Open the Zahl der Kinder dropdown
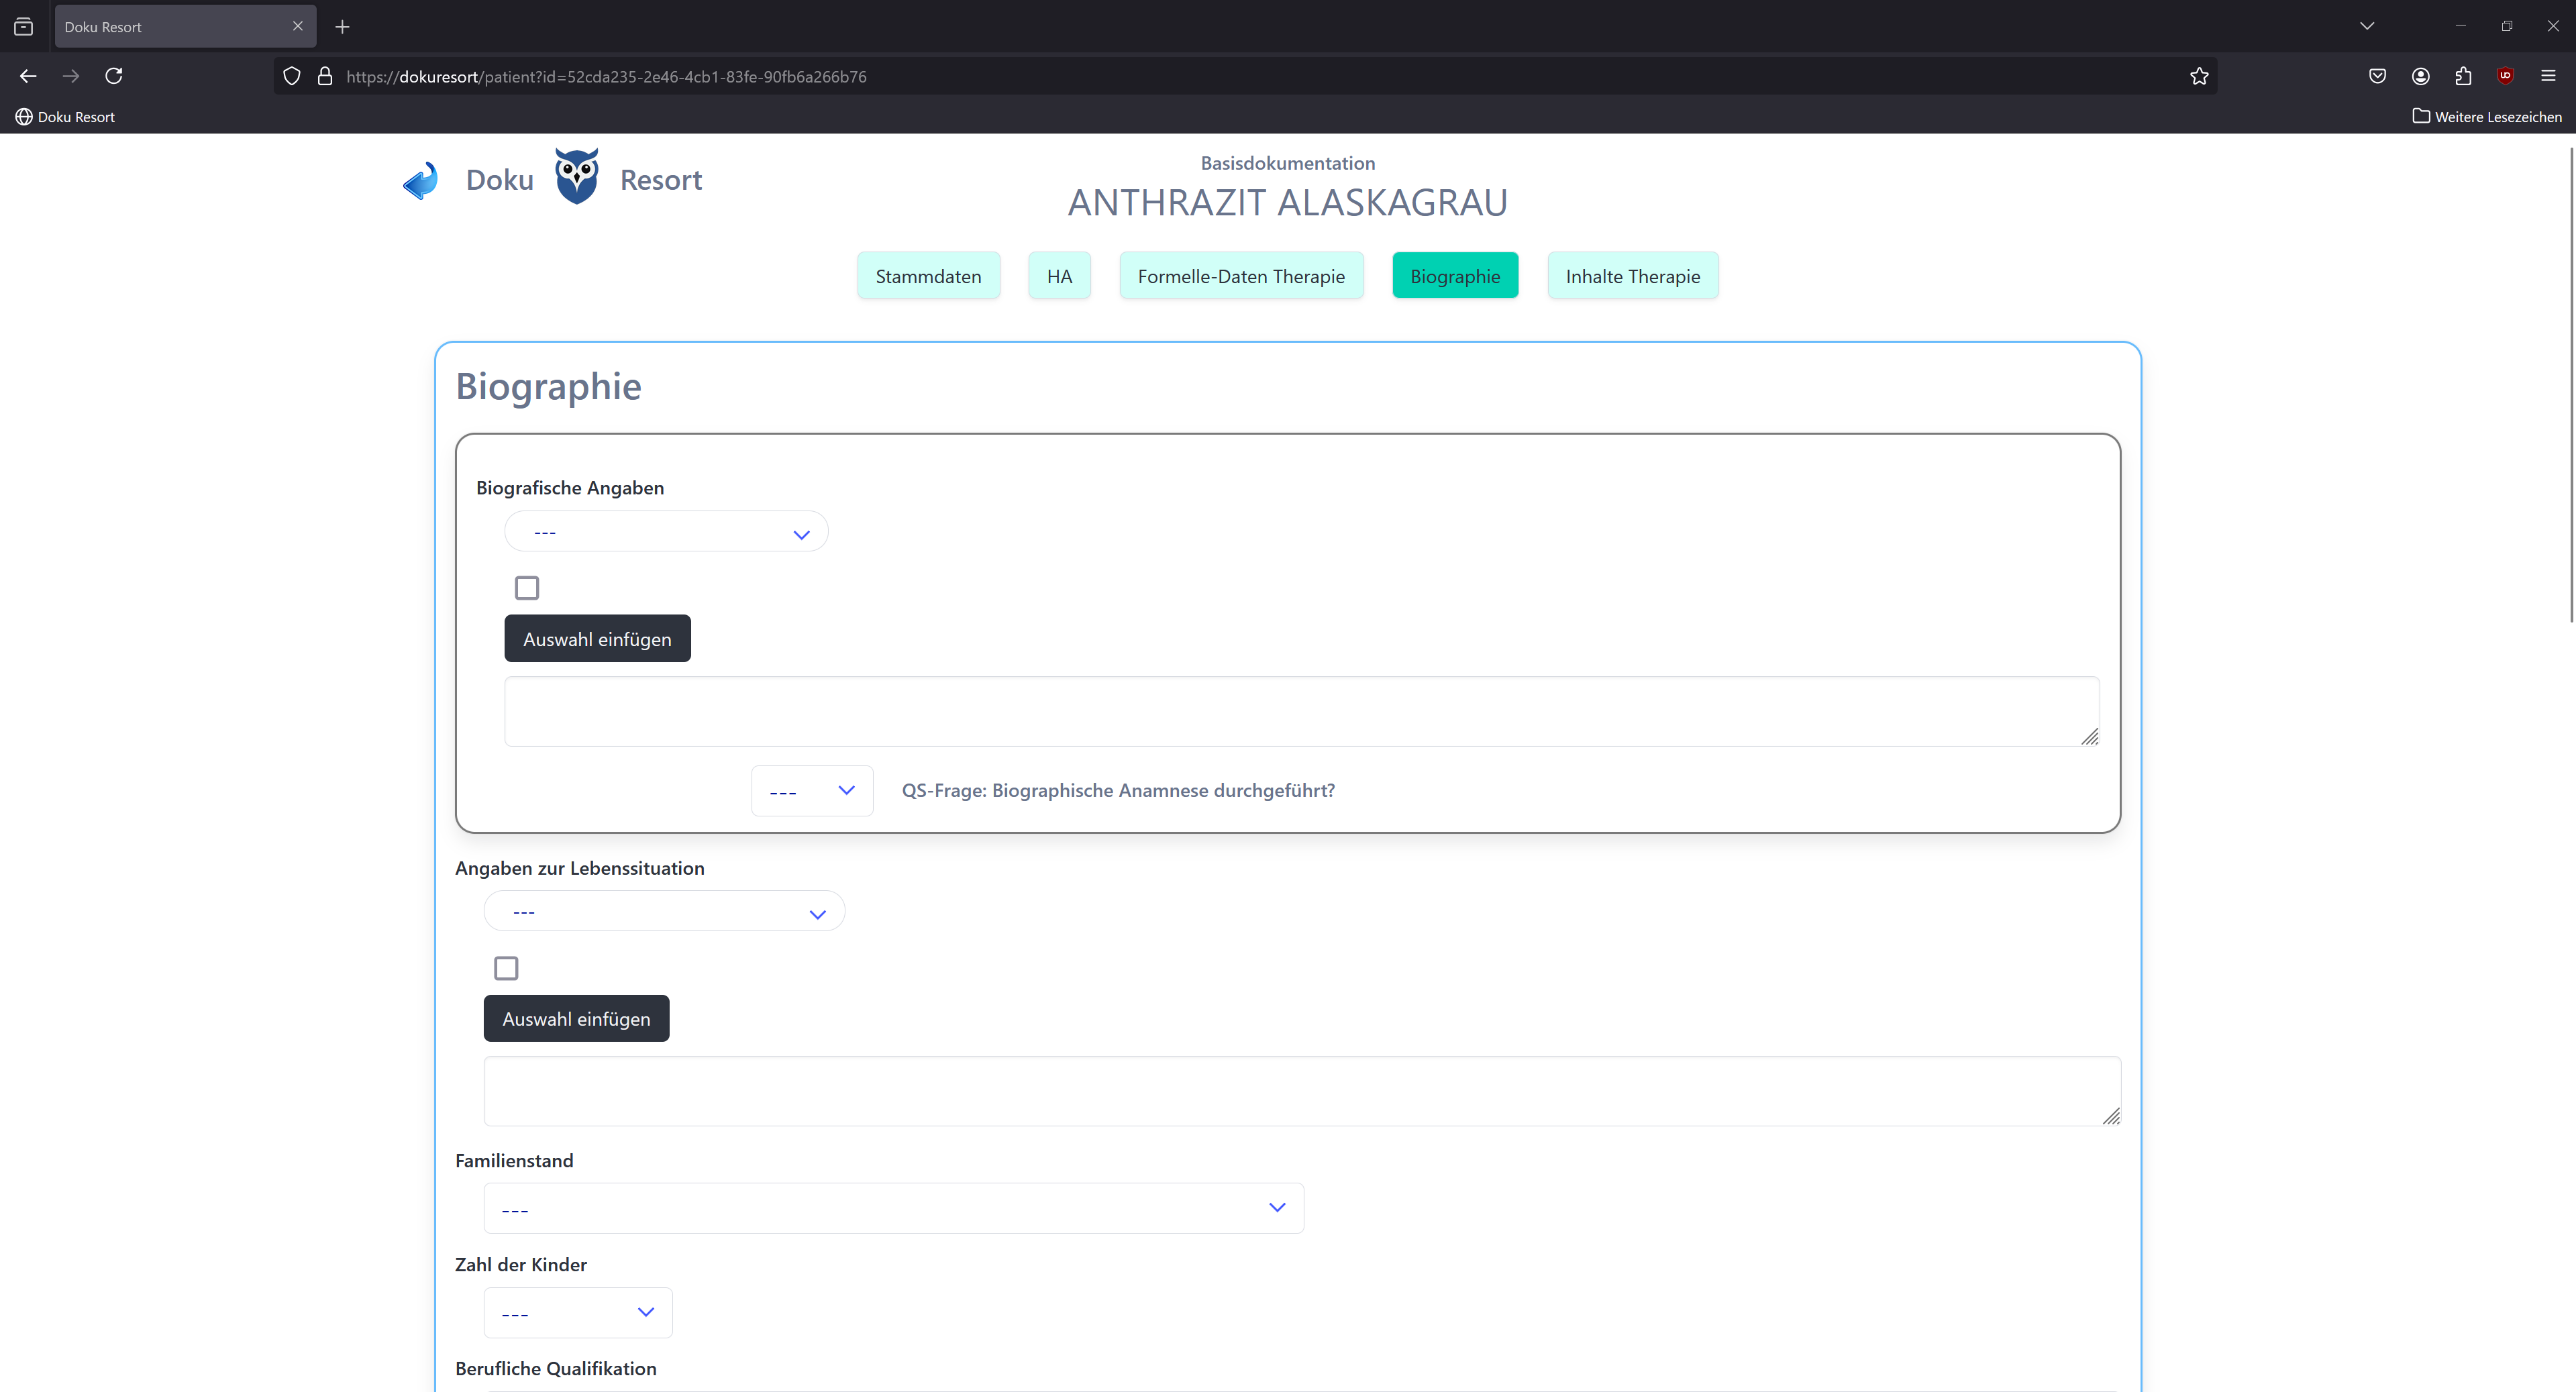 (x=578, y=1312)
